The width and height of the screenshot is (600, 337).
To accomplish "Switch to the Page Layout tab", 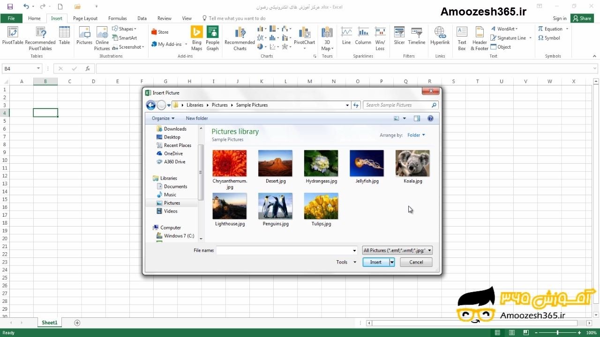I will click(85, 18).
